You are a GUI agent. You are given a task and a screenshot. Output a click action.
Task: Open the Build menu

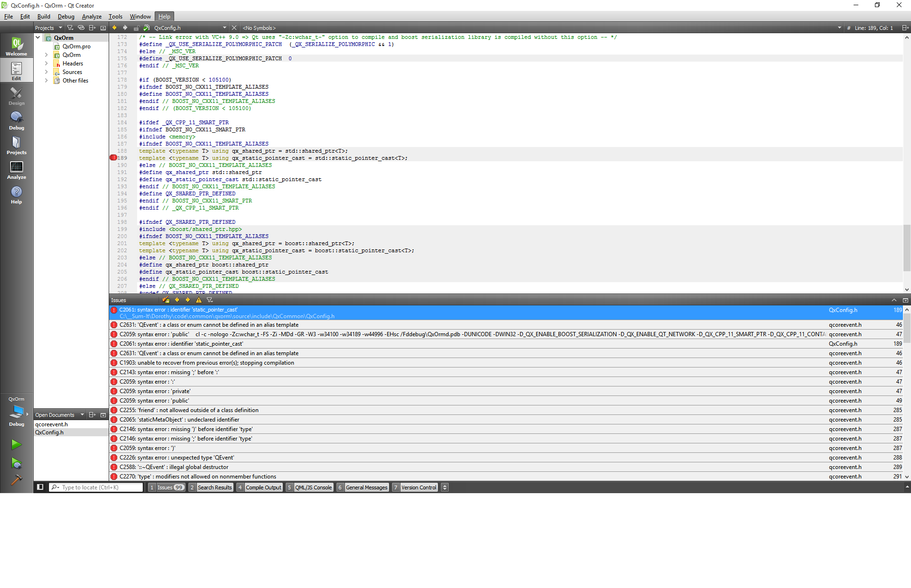tap(44, 17)
